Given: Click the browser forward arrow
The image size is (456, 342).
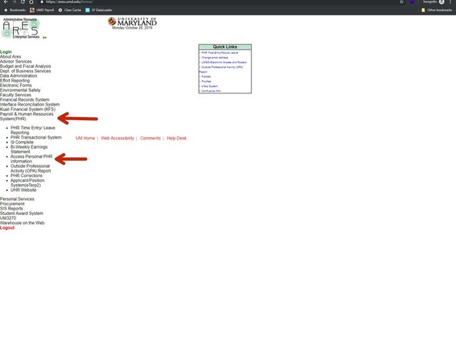Looking at the screenshot, I should click(14, 2).
